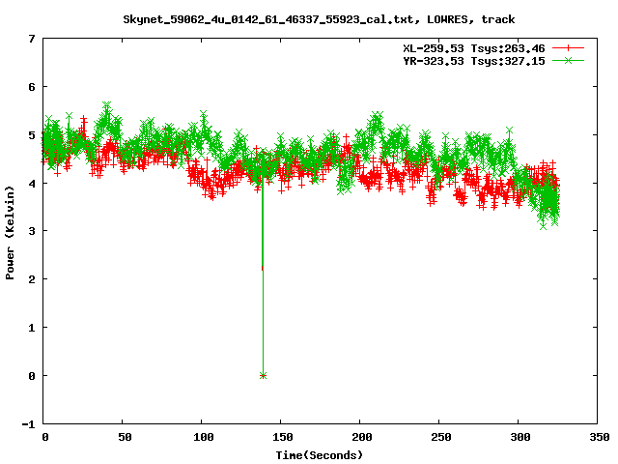Click x-axis tick label '300'

point(520,437)
